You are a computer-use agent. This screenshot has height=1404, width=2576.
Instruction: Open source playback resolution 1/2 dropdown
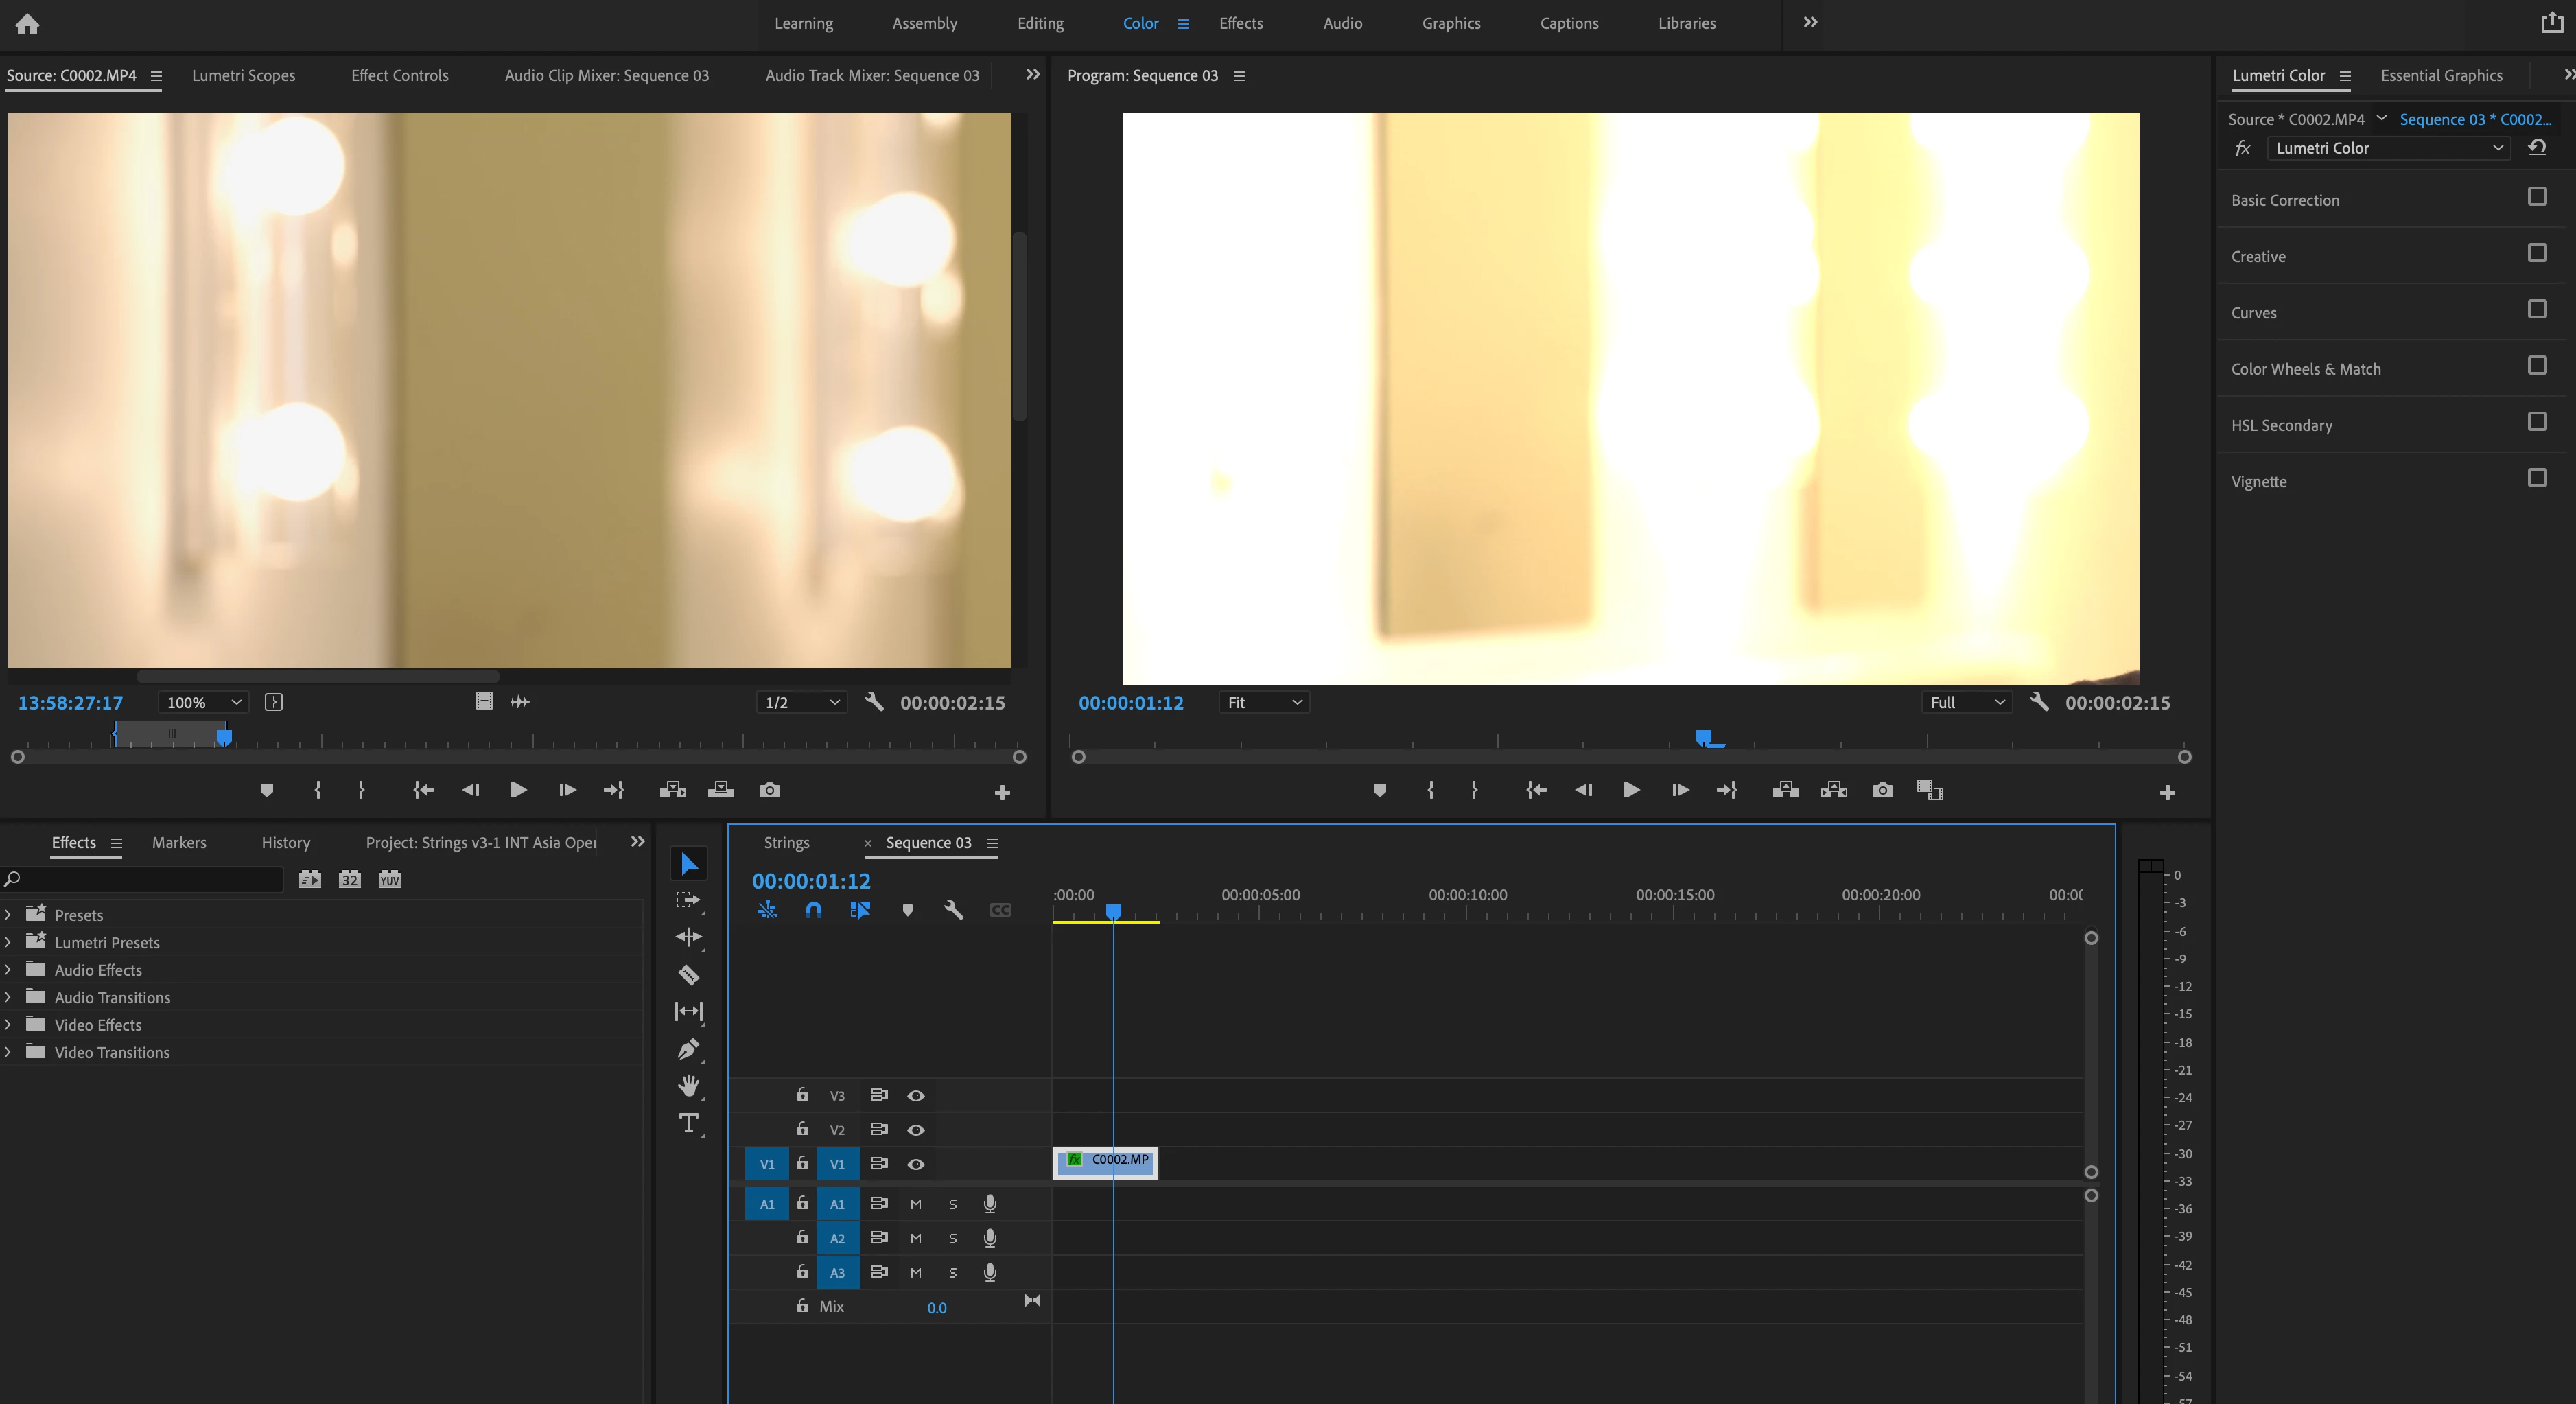[x=801, y=703]
